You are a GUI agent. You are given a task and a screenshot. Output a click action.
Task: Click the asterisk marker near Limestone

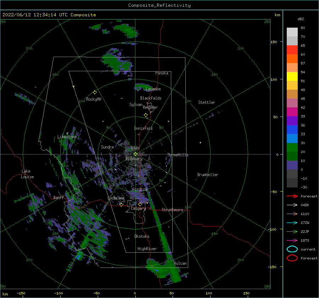point(67,134)
